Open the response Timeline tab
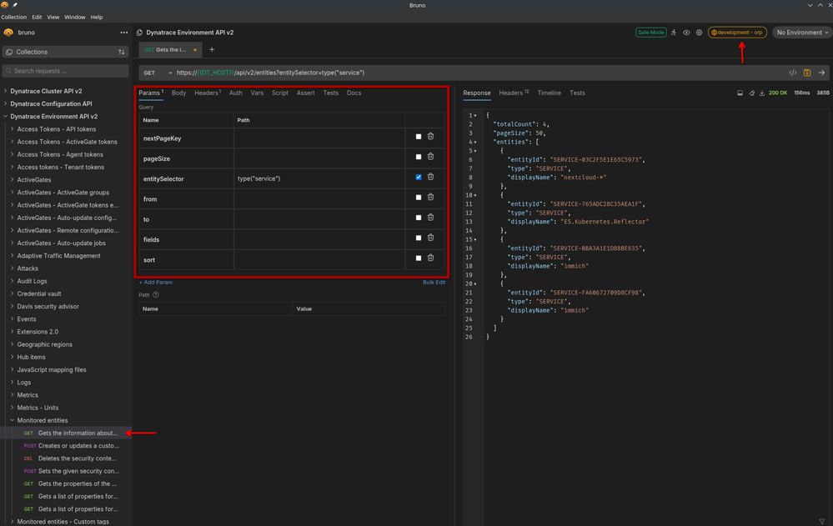The height and width of the screenshot is (526, 833). pos(549,93)
